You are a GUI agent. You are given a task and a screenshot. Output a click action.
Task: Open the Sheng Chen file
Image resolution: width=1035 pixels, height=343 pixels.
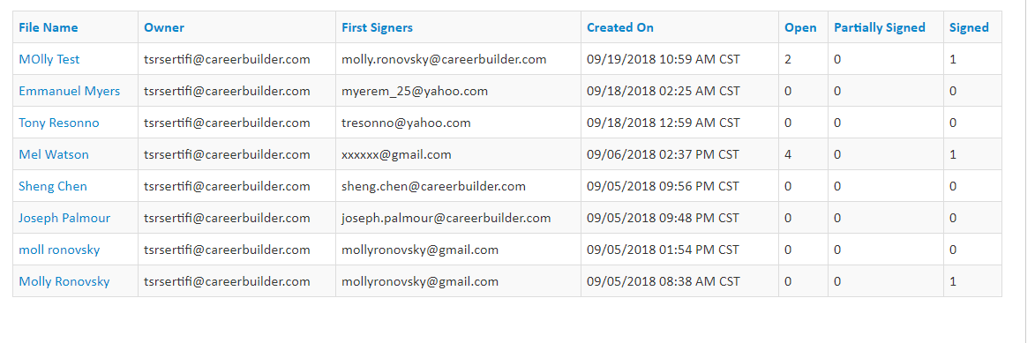53,186
